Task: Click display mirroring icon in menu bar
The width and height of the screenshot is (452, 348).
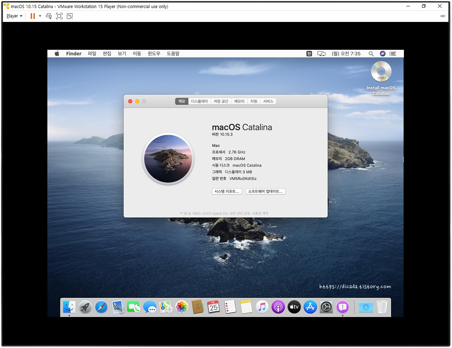Action: click(321, 54)
